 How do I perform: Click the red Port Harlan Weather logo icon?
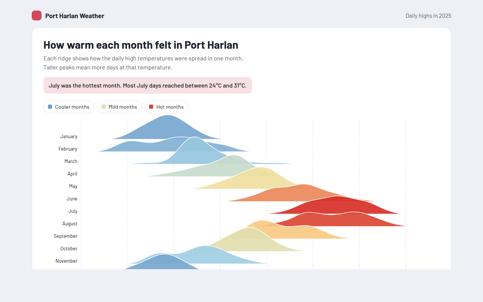point(37,15)
